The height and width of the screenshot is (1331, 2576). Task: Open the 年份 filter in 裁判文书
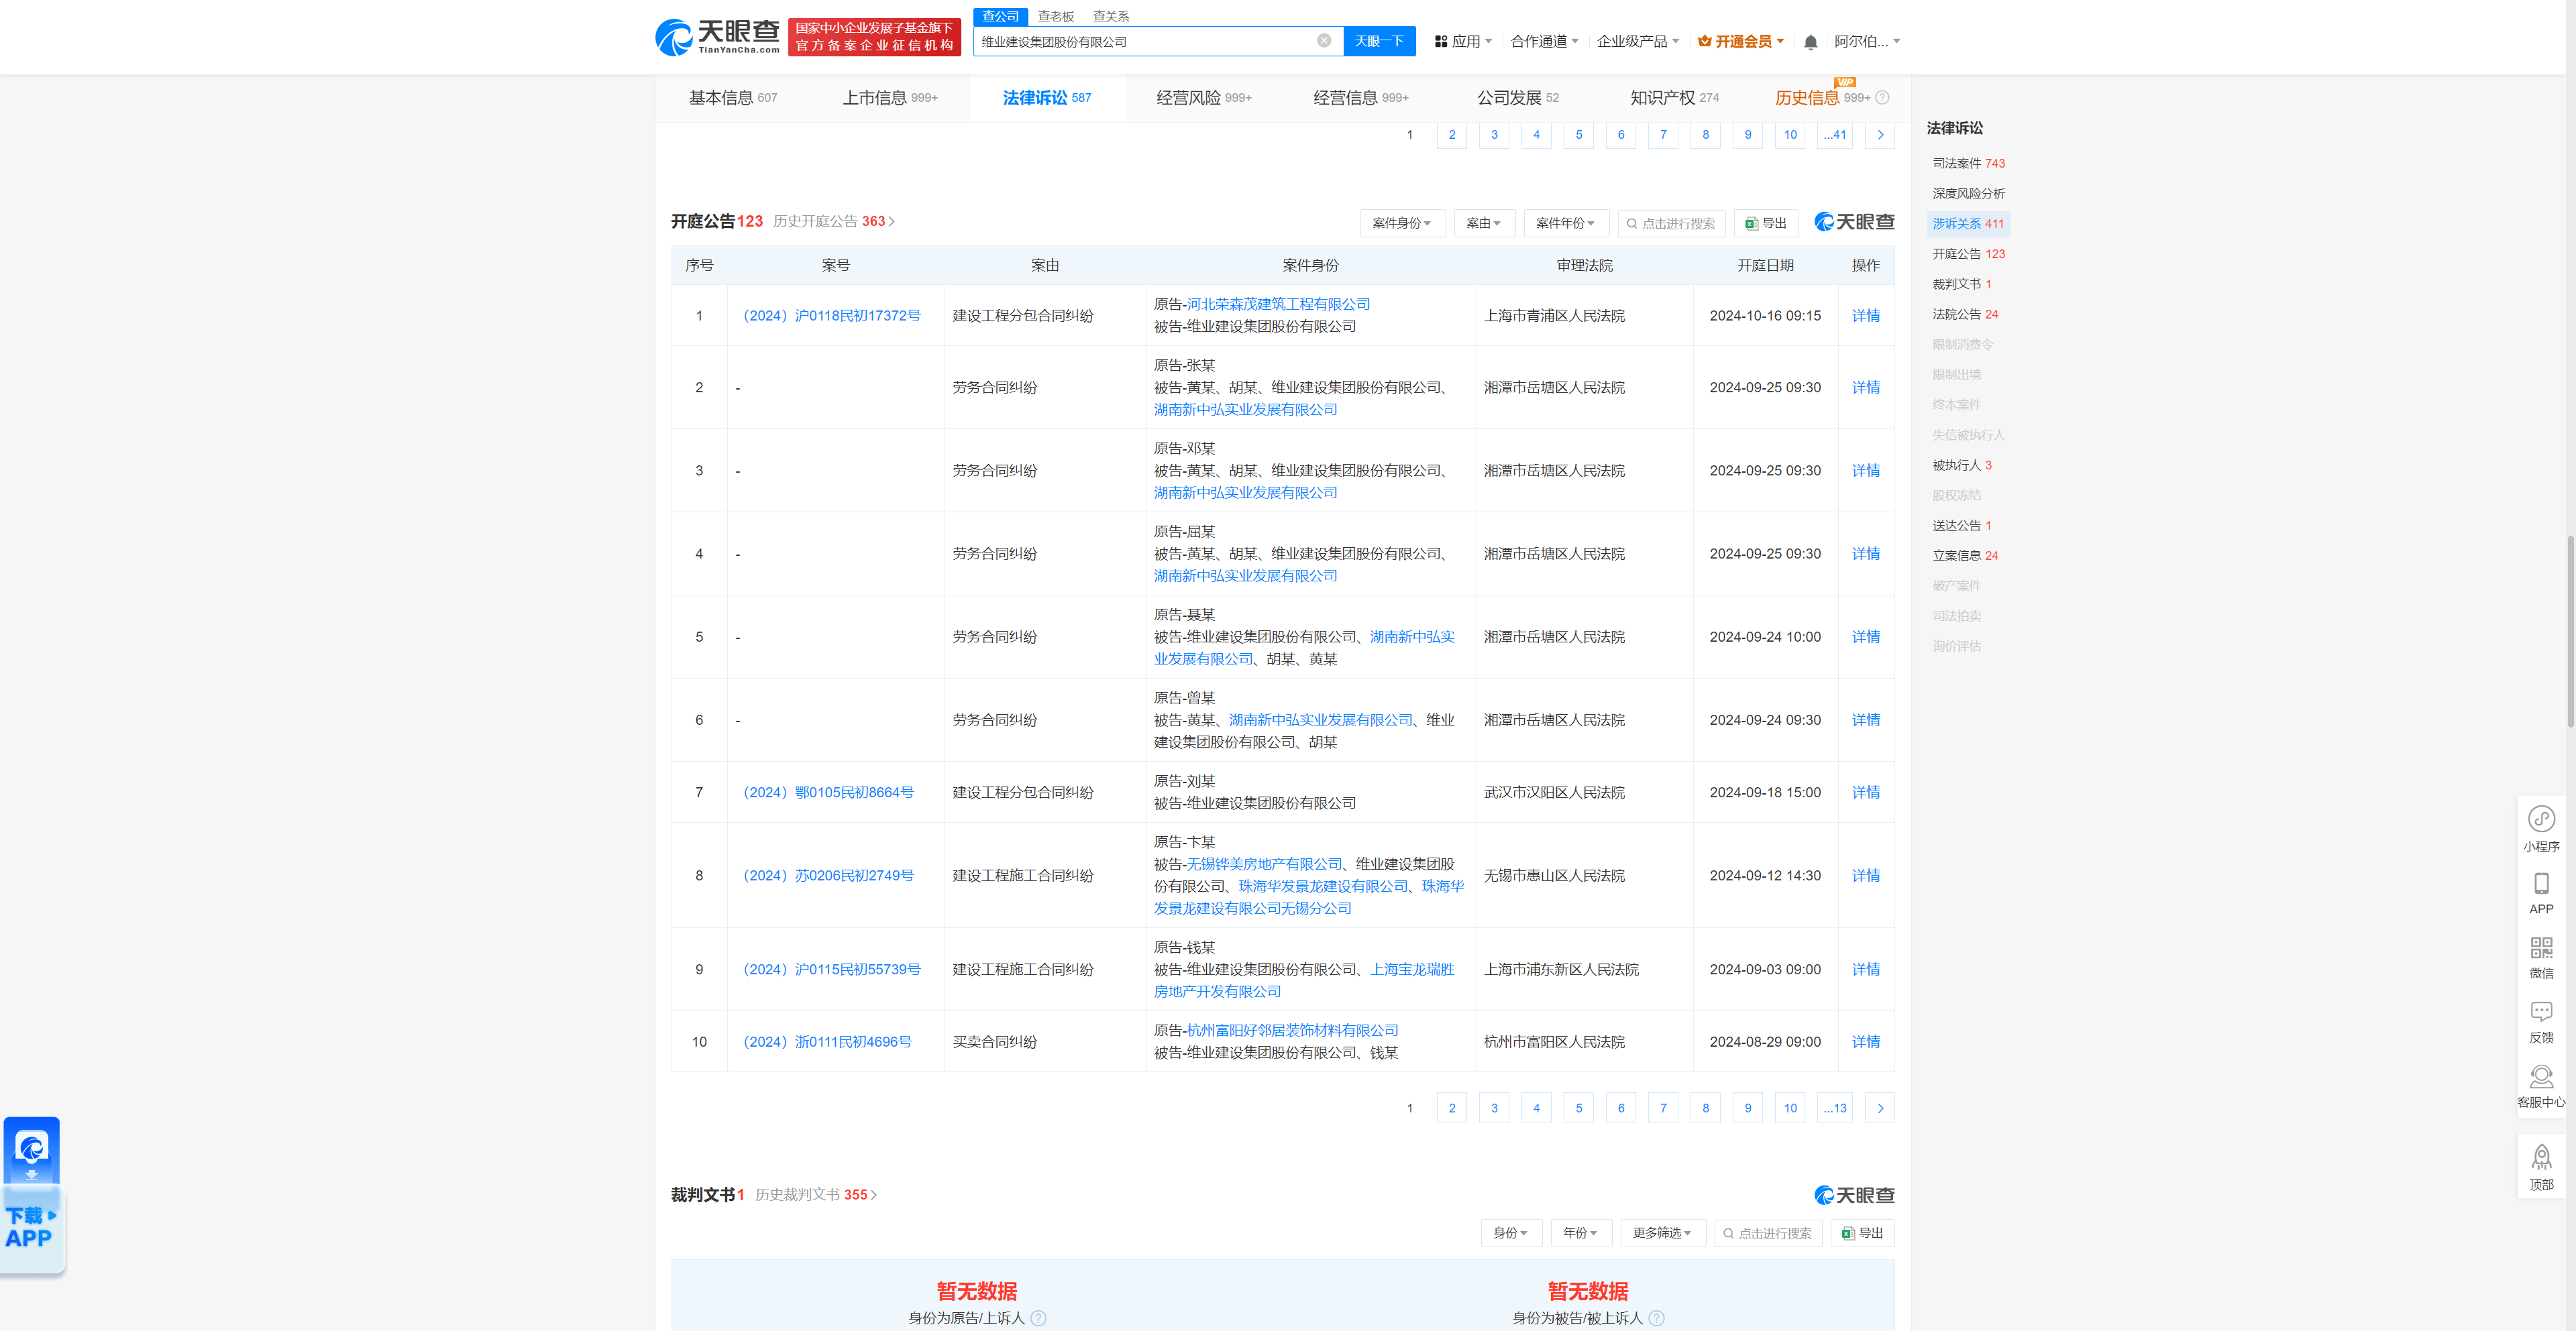point(1581,1233)
